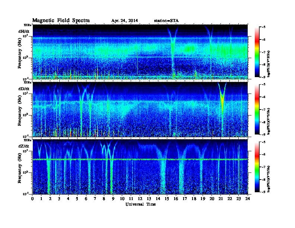
Task: Click the color scale bar beside the dD/dt panel
Action: [x=257, y=109]
